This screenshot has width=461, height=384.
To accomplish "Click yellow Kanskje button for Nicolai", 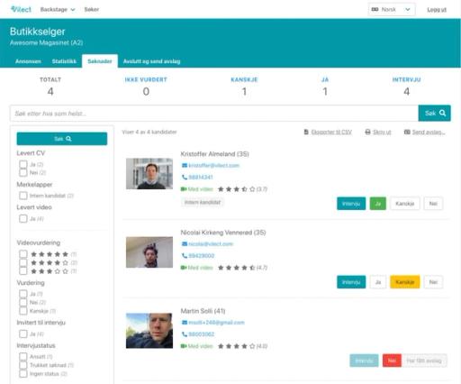I will [405, 282].
